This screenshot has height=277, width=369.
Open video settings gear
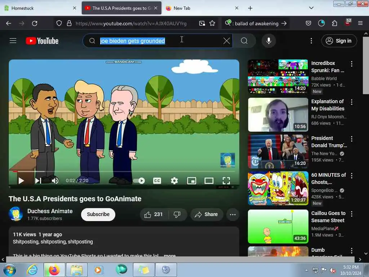[174, 181]
